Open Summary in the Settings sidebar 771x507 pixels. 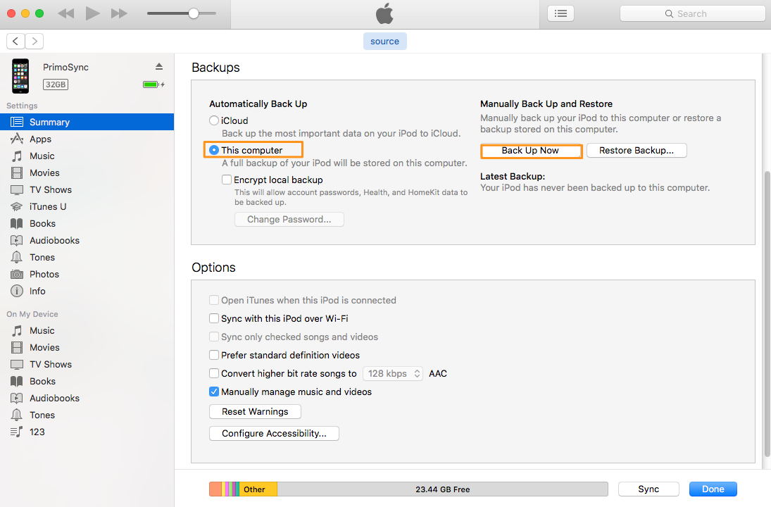click(87, 122)
